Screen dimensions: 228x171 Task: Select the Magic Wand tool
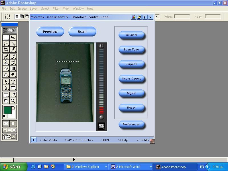coord(13,44)
